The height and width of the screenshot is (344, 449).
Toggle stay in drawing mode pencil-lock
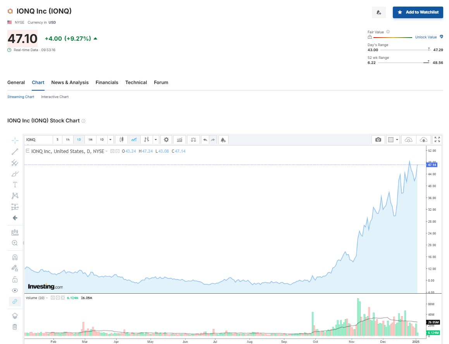pyautogui.click(x=15, y=268)
